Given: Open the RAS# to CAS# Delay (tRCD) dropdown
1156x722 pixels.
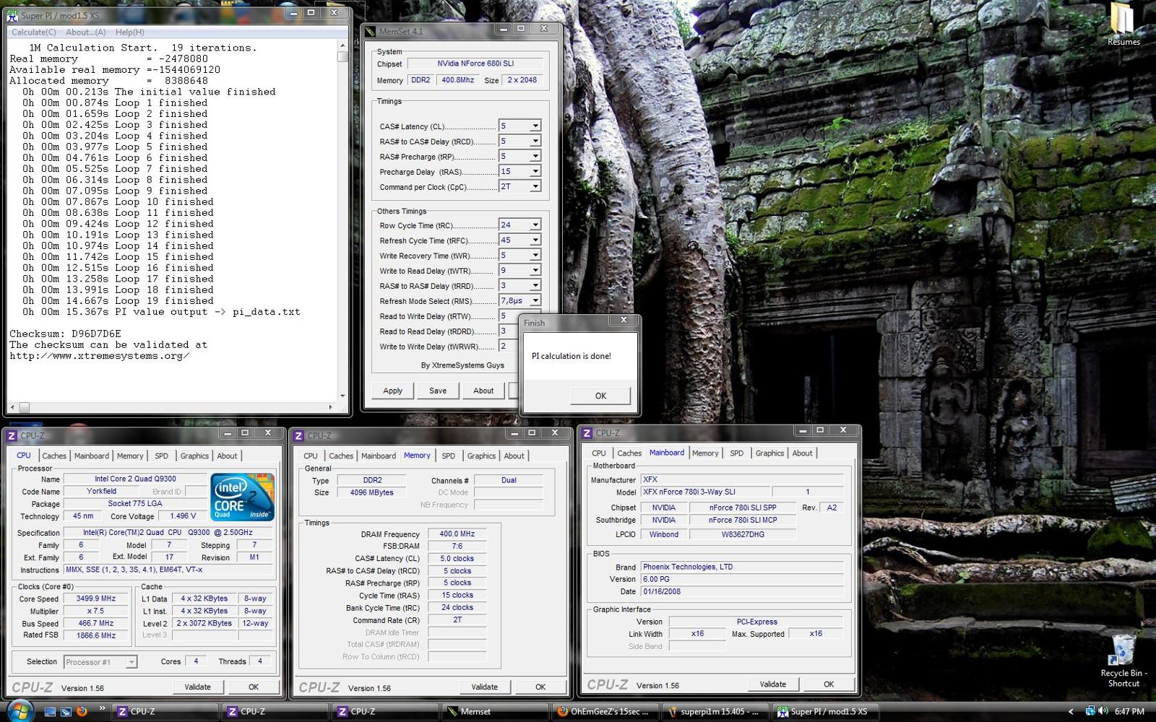Looking at the screenshot, I should point(535,141).
